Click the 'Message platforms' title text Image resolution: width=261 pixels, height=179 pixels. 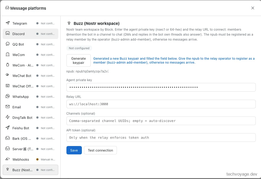pyautogui.click(x=28, y=8)
